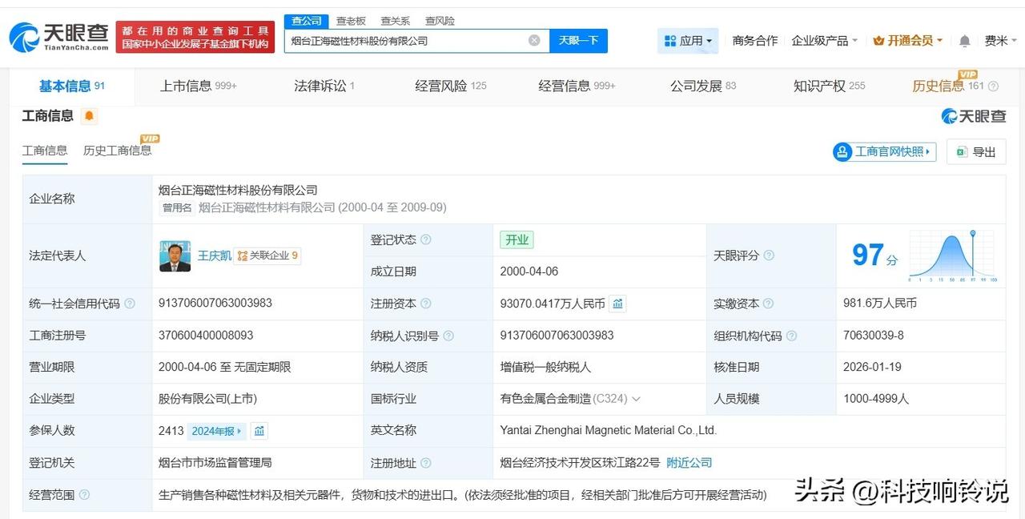Click the bell alert icon beside 工商信息 heading
The image size is (1025, 519).
(x=89, y=116)
